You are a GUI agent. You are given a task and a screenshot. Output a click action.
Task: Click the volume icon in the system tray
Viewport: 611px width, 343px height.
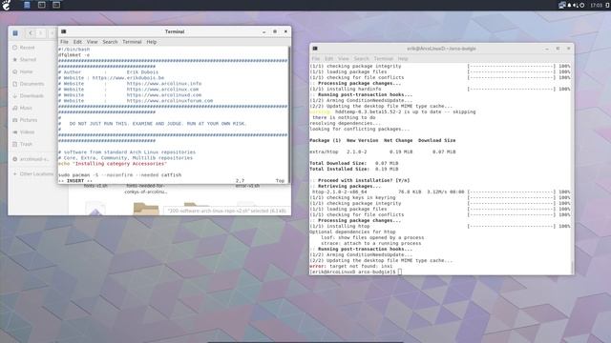click(x=576, y=5)
